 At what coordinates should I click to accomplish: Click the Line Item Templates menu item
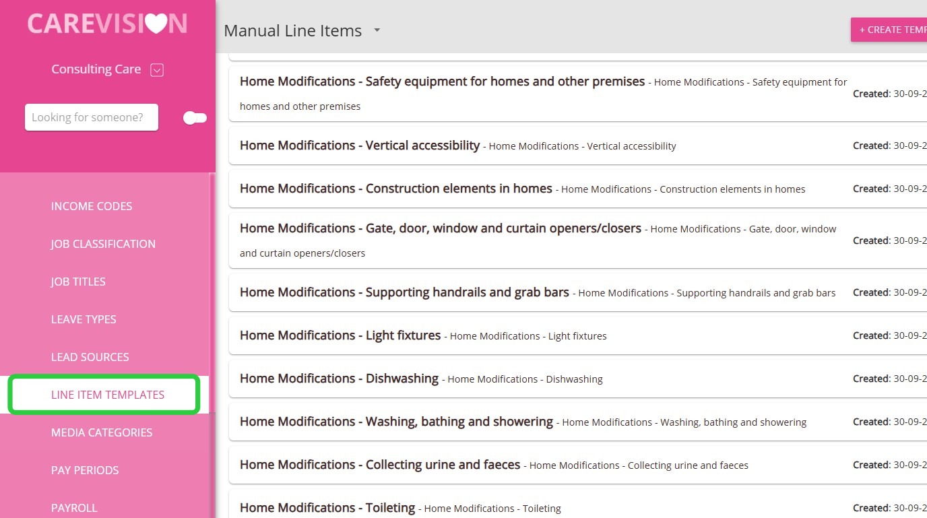coord(108,395)
